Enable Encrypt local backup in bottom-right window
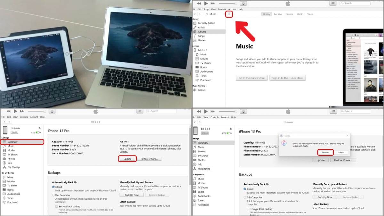The width and height of the screenshot is (384, 216). tap(248, 209)
